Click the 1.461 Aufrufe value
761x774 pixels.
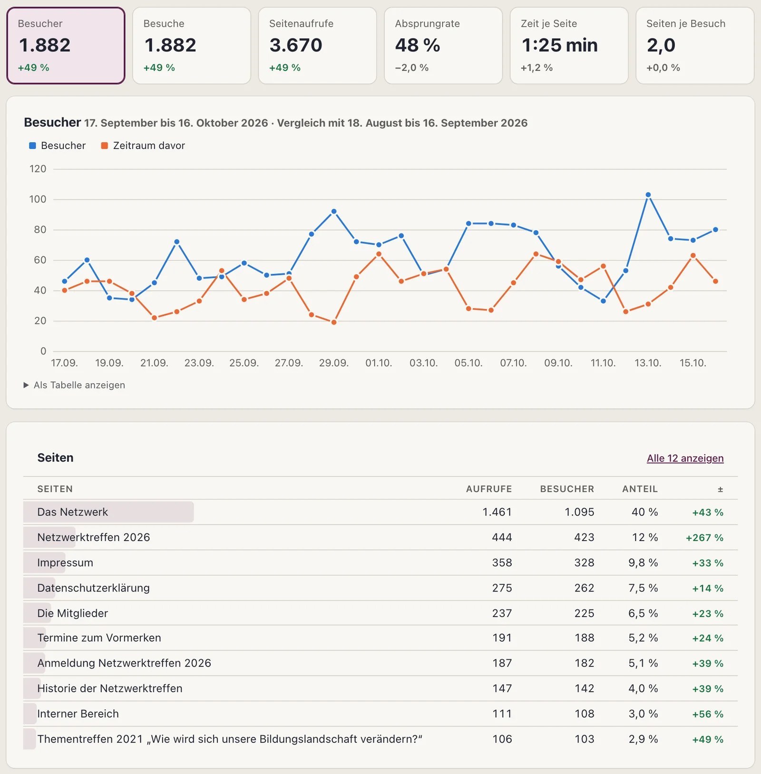[497, 512]
